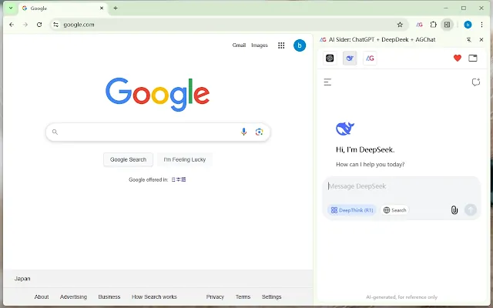Switch to the AGChat tab icon
Viewport: 493px width, 308px height.
pyautogui.click(x=370, y=59)
